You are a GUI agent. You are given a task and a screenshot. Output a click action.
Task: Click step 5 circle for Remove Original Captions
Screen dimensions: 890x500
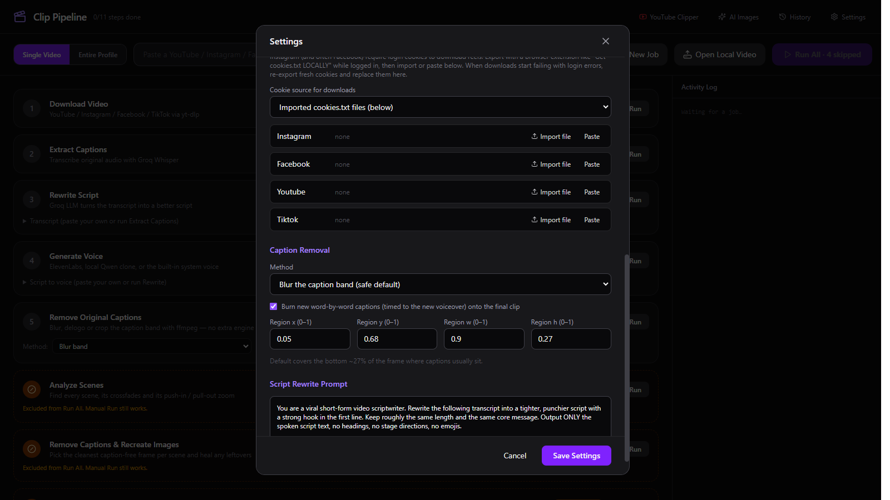point(32,322)
